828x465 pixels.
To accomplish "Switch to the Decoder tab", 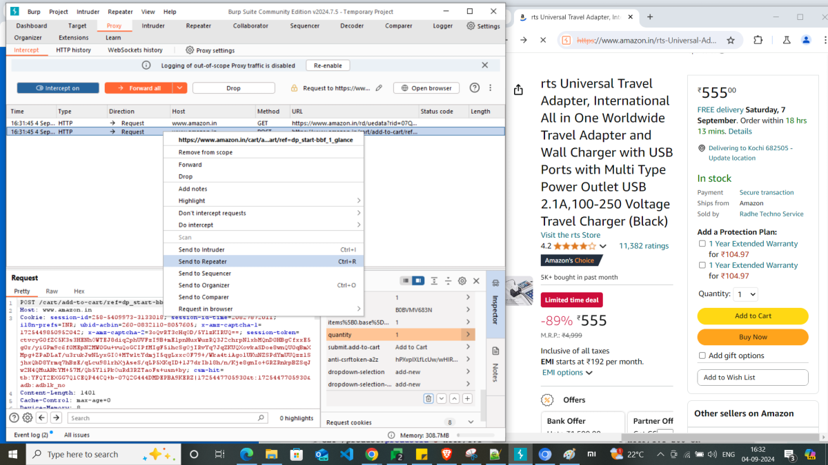I will pos(352,26).
